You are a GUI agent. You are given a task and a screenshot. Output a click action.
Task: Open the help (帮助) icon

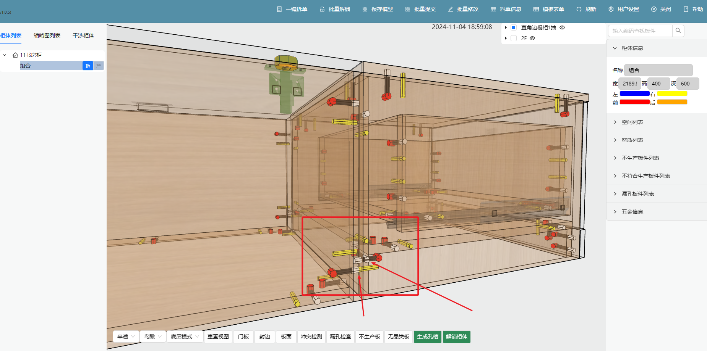pyautogui.click(x=686, y=9)
